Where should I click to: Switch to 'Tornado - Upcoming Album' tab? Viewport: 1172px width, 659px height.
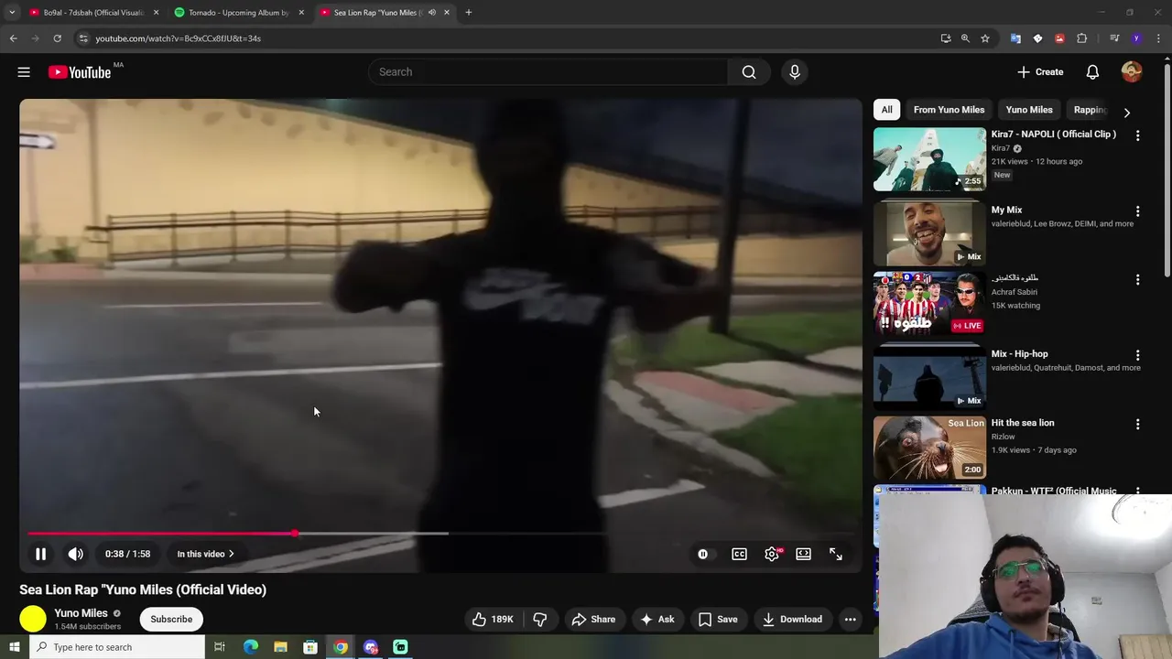(240, 13)
